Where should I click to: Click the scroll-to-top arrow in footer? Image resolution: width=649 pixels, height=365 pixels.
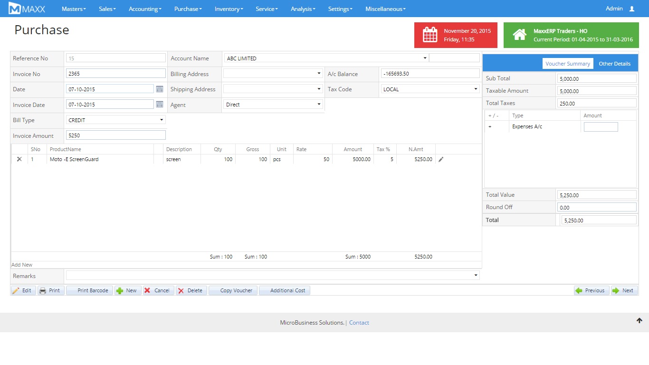(x=639, y=321)
